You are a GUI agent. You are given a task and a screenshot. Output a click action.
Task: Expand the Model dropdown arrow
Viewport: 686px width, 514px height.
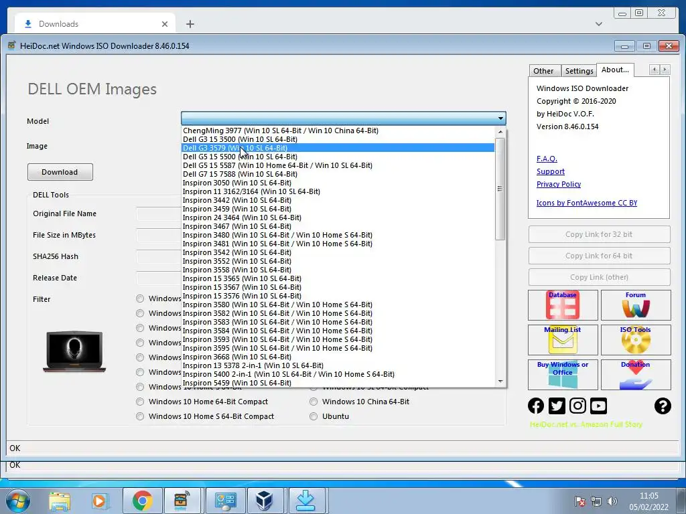pos(500,118)
